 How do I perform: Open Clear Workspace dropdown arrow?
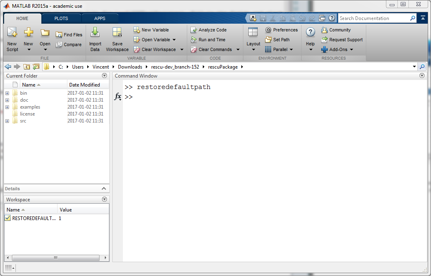[181, 49]
